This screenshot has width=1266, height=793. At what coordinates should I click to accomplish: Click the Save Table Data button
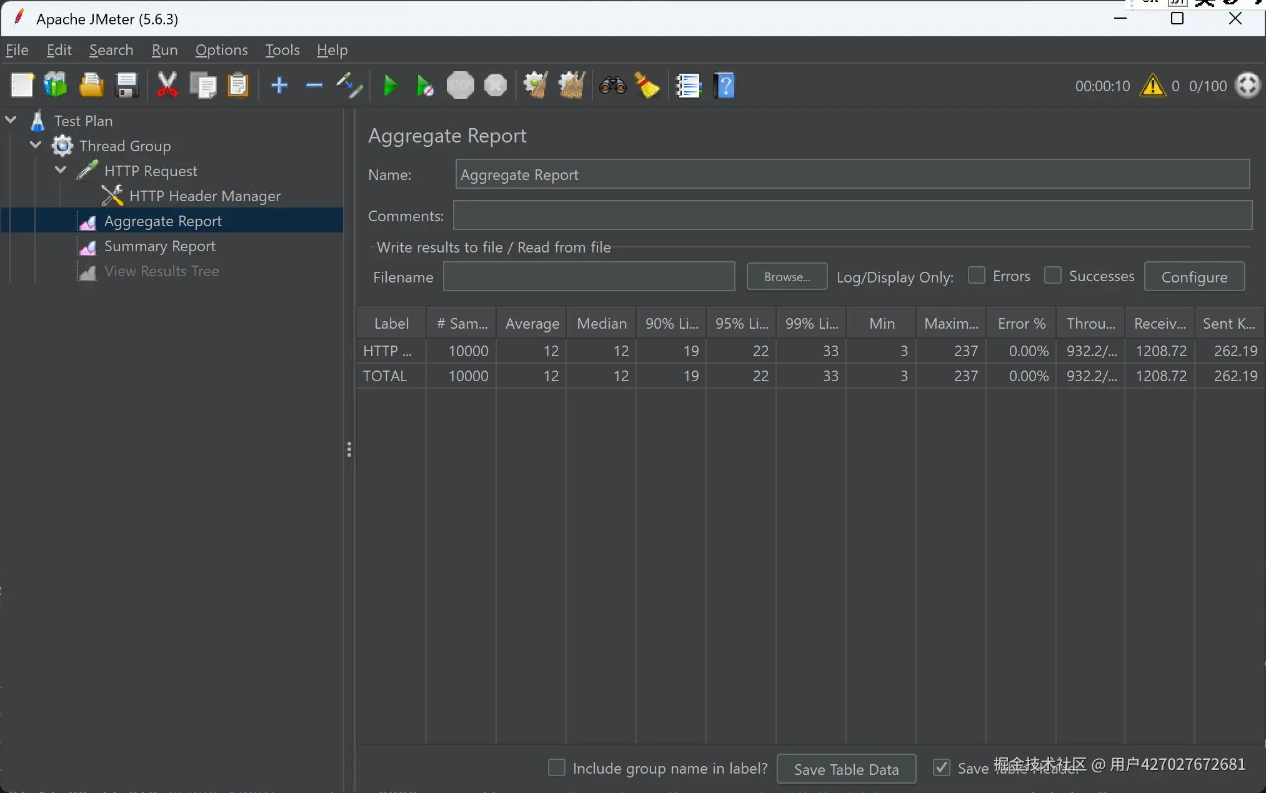(846, 769)
